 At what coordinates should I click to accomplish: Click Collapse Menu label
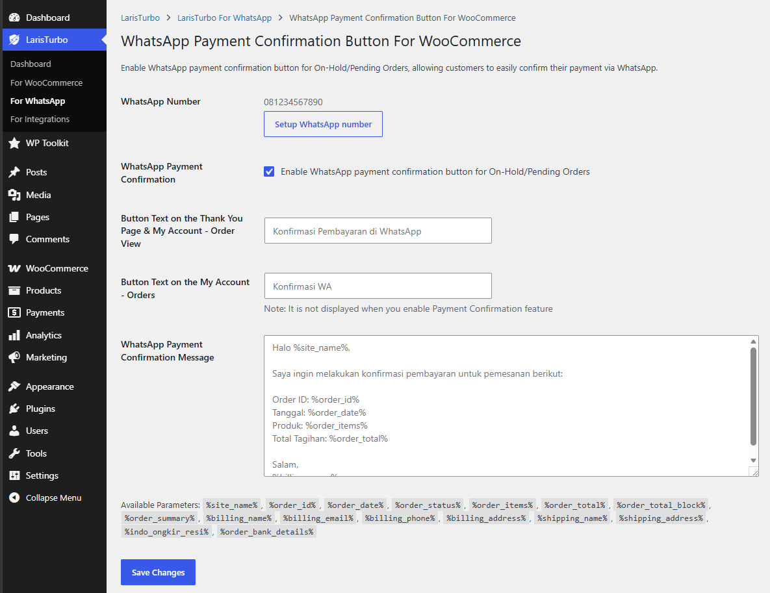pyautogui.click(x=53, y=498)
